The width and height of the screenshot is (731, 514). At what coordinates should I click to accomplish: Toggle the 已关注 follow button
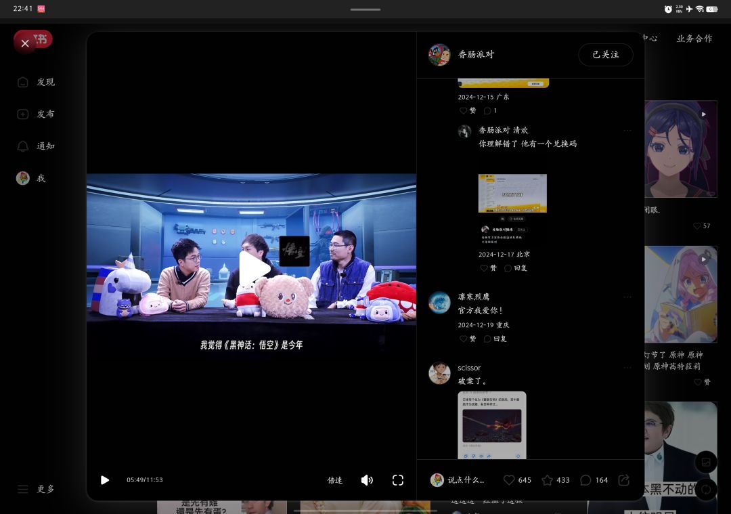(606, 55)
